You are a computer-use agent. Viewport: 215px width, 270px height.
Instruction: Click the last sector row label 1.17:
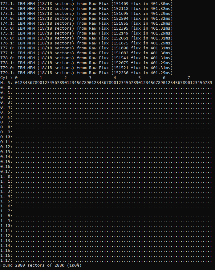point(6,260)
